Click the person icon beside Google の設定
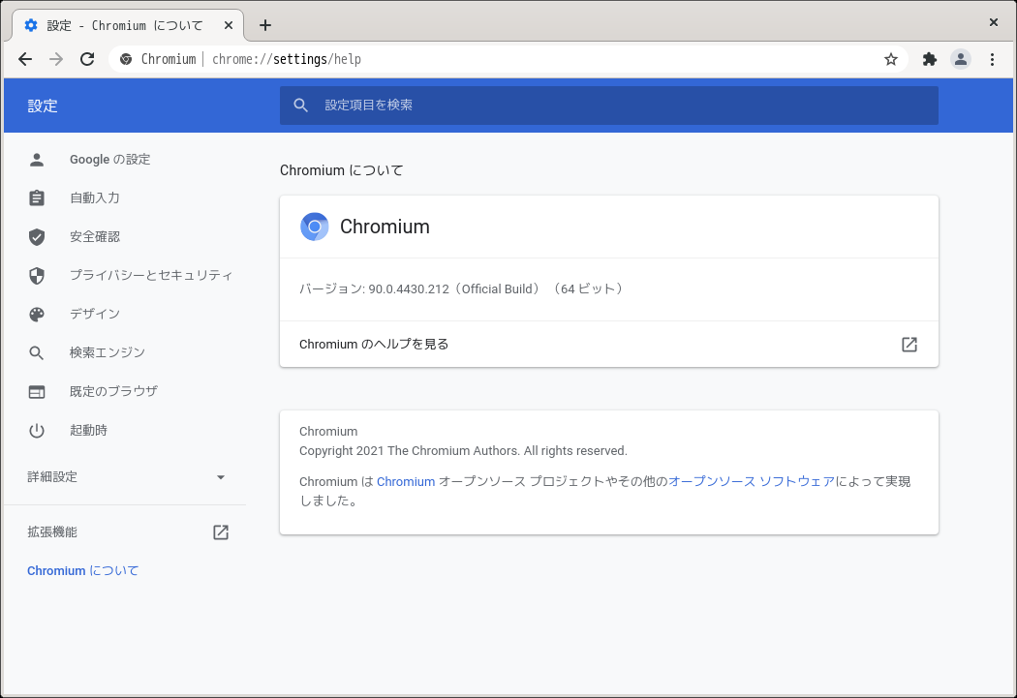Screen dimensions: 1017x698 (x=37, y=160)
